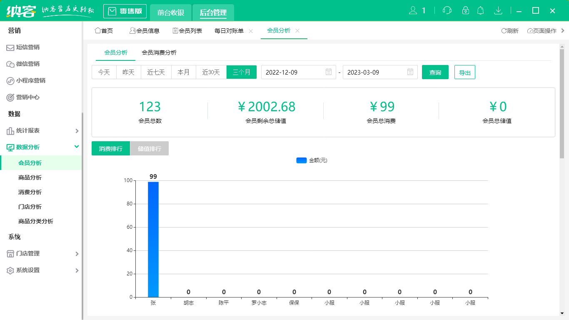This screenshot has height=320, width=569.
Task: Open 门店分析 in sidebar
Action: [x=30, y=207]
